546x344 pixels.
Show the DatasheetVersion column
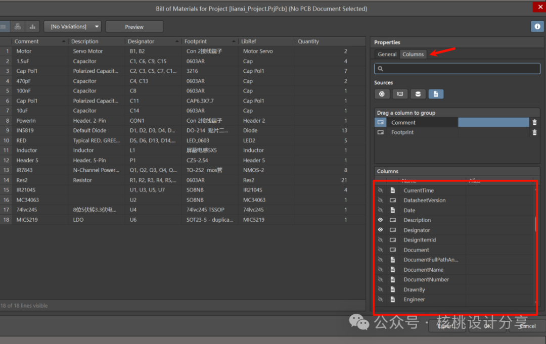pyautogui.click(x=380, y=201)
